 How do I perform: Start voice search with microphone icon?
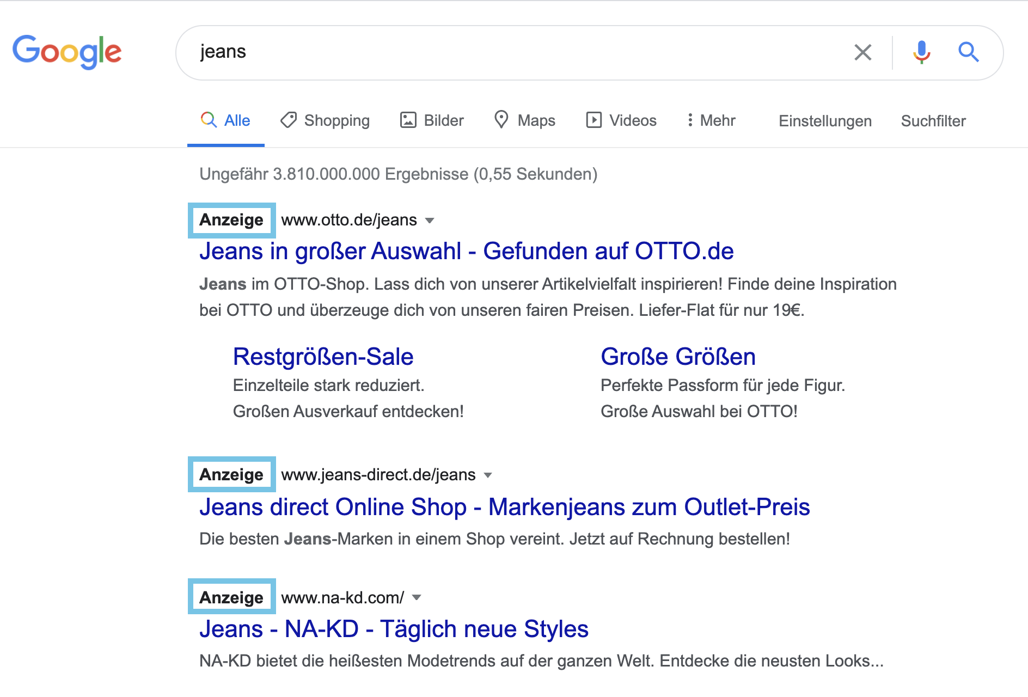click(922, 52)
